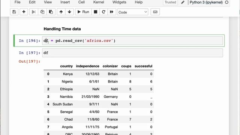Click the 12/12/63 date cell
The image size is (240, 135).
pyautogui.click(x=92, y=74)
